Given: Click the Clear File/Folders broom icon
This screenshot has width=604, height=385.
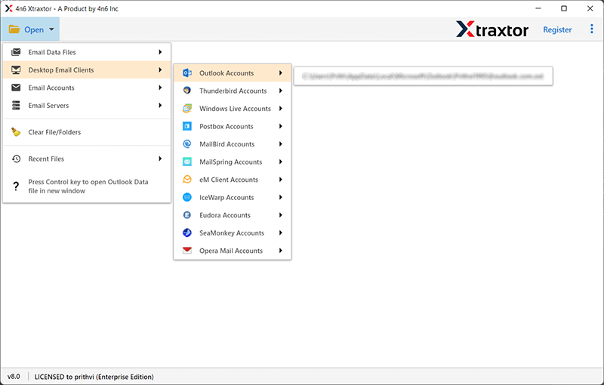Looking at the screenshot, I should 16,132.
